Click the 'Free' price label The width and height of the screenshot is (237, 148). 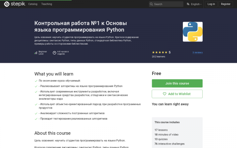pyautogui.click(x=156, y=73)
